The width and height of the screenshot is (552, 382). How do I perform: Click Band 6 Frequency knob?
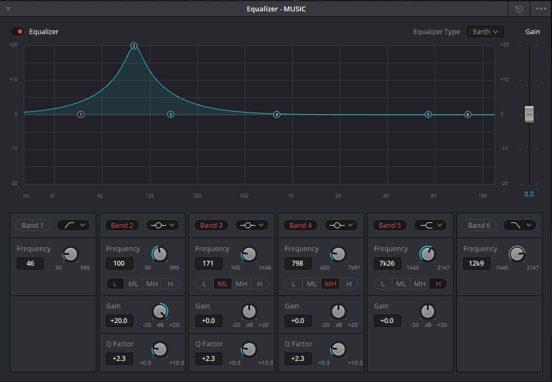[x=517, y=254]
